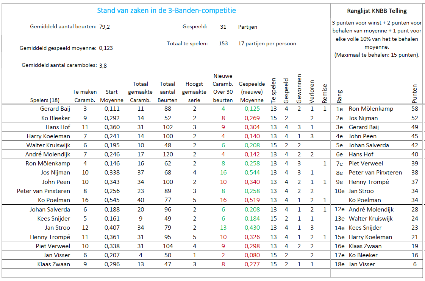Image resolution: width=425 pixels, height=281 pixels.
Task: Select rank 15e Harry Koeleman in ranking
Action: [x=364, y=237]
